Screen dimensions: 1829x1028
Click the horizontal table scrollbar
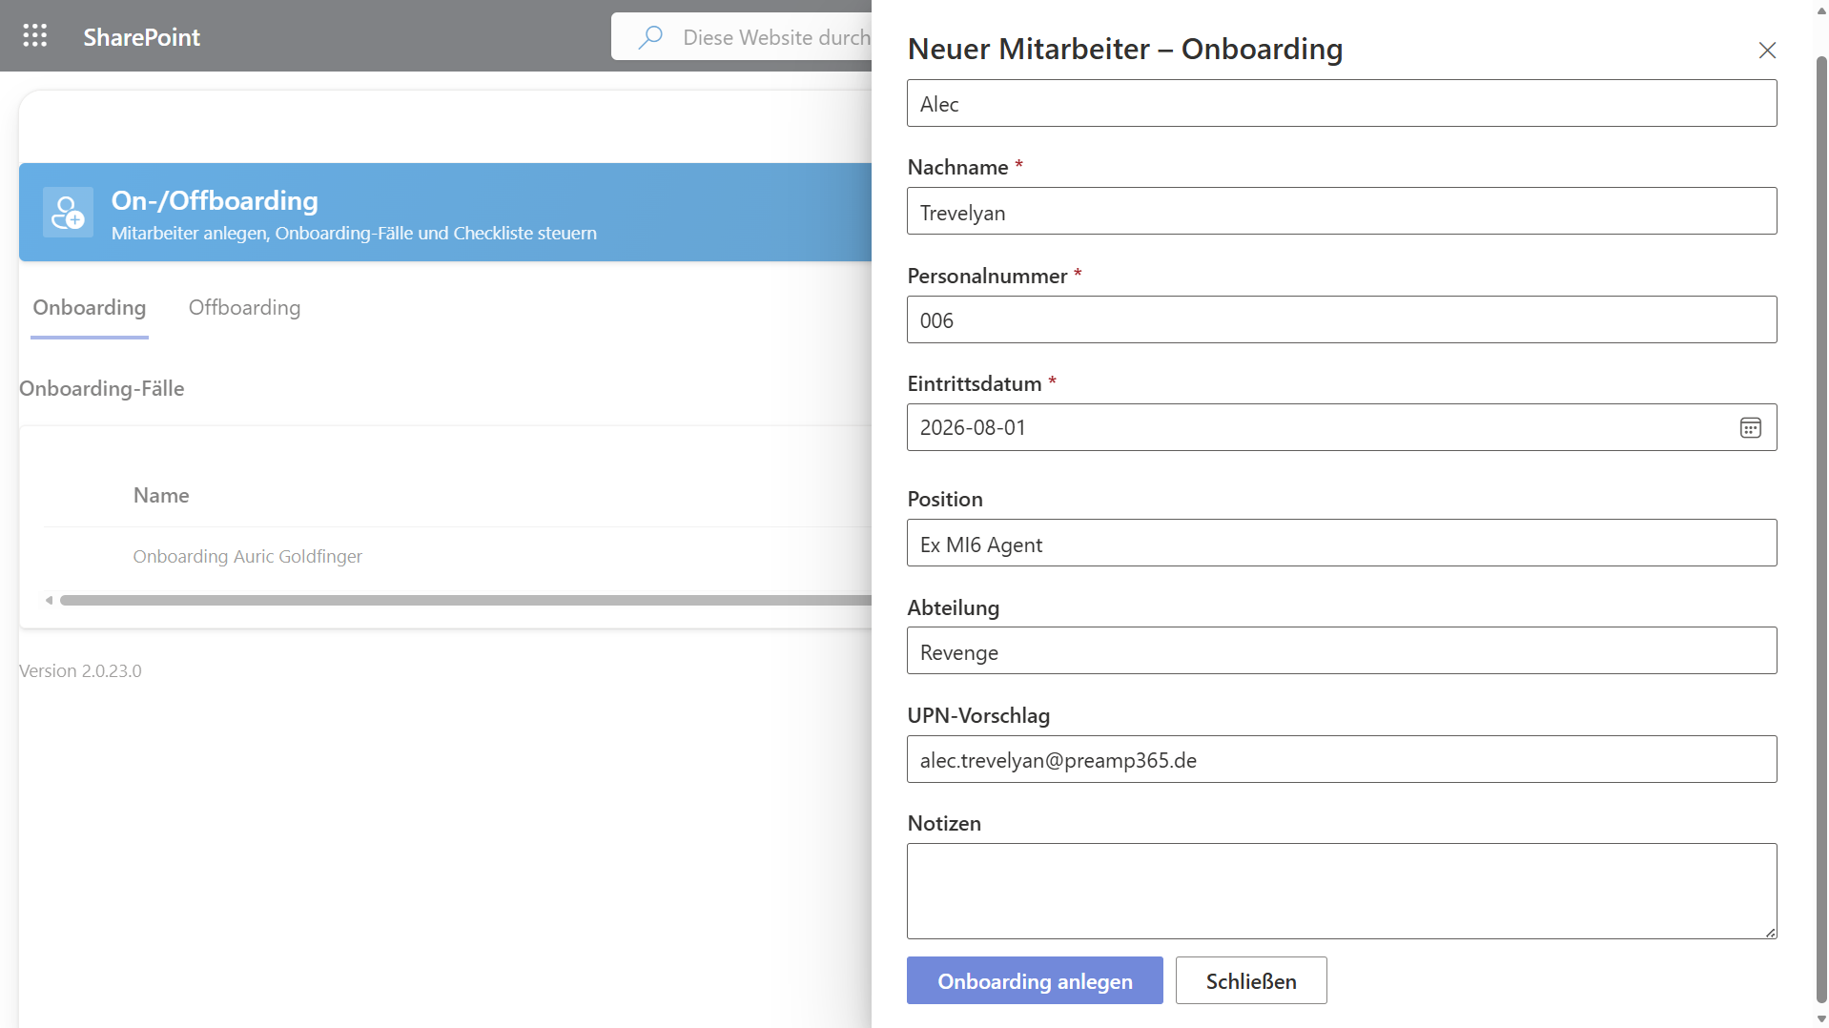[465, 600]
